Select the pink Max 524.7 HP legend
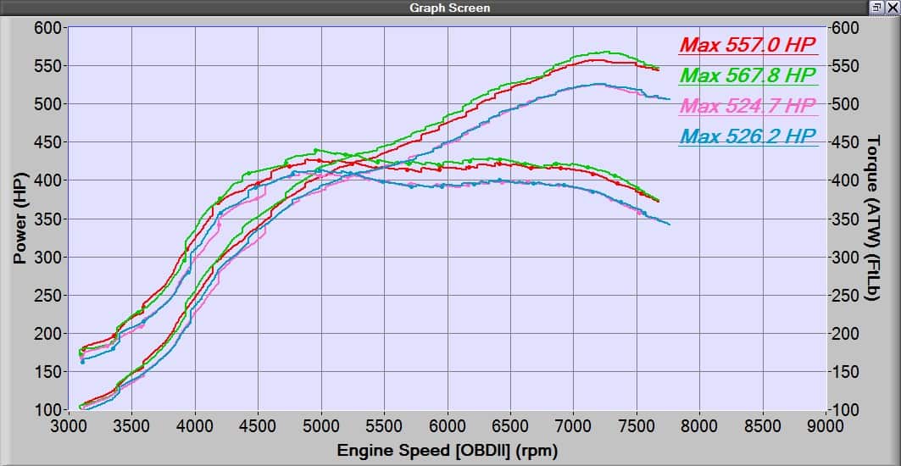The image size is (901, 466). pos(748,106)
